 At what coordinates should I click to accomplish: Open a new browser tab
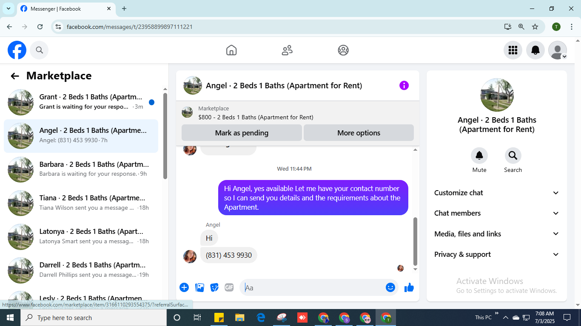[124, 8]
